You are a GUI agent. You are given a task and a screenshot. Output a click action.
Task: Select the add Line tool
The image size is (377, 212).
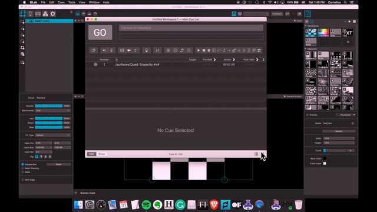(x=22, y=29)
